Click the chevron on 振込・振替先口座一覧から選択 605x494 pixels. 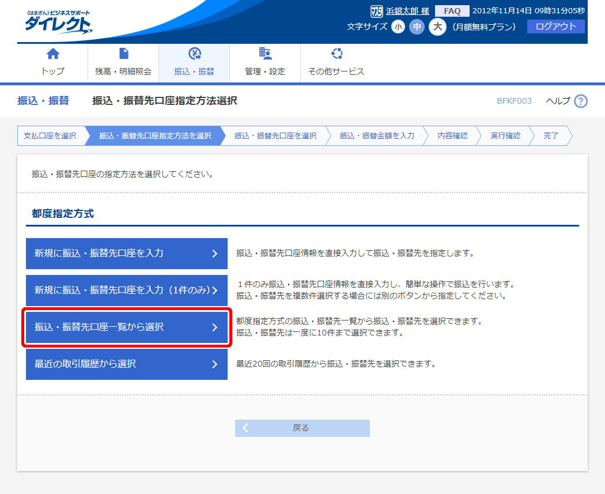click(x=215, y=327)
